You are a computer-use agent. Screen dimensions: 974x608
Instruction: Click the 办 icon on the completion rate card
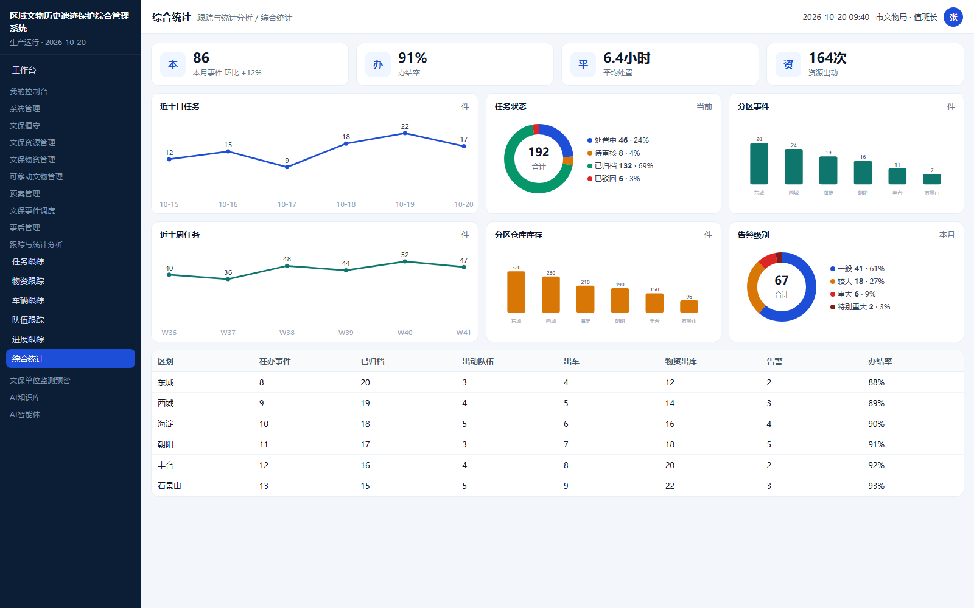click(x=378, y=64)
